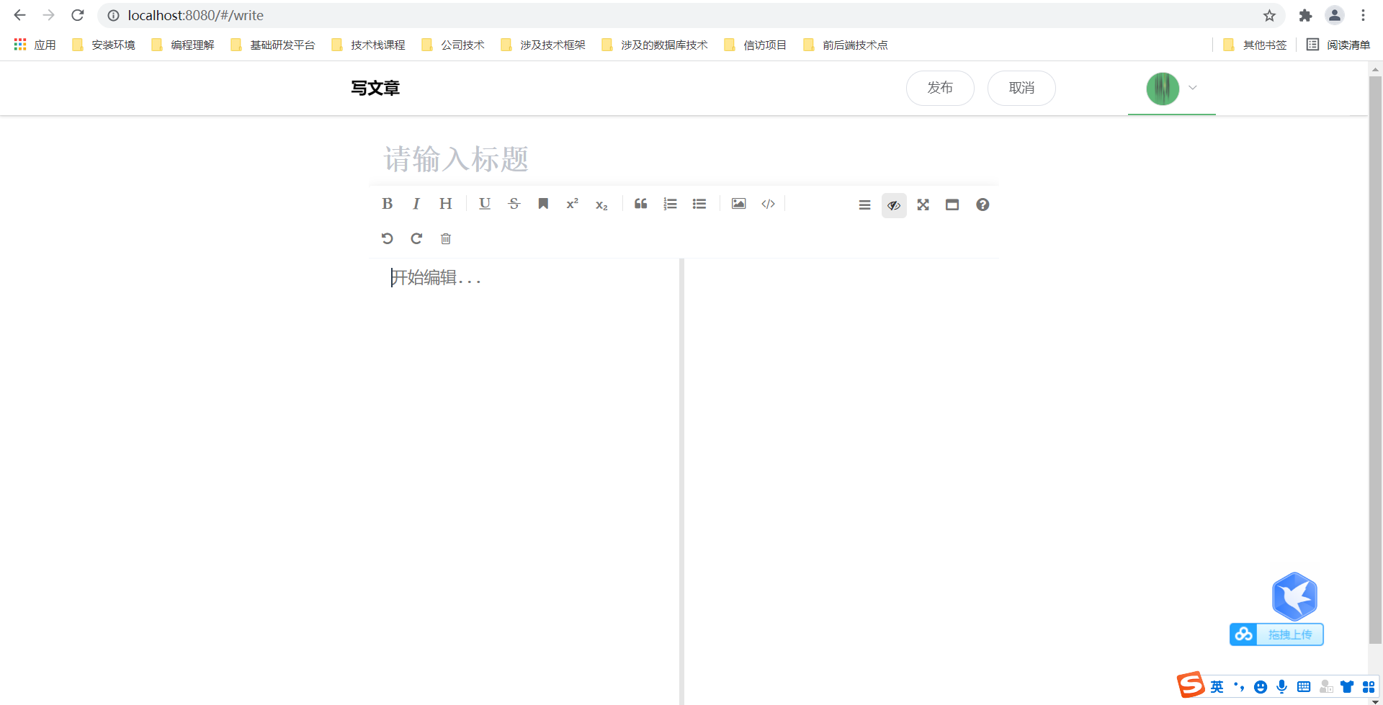Toggle bold formatting in editor toolbar
The height and width of the screenshot is (705, 1383).
click(387, 204)
